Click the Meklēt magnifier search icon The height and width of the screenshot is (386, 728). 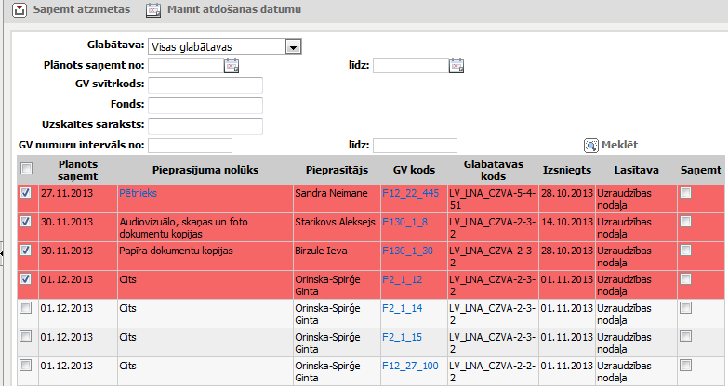click(x=589, y=145)
